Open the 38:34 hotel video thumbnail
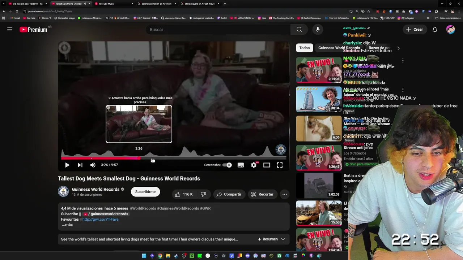 pos(319,99)
